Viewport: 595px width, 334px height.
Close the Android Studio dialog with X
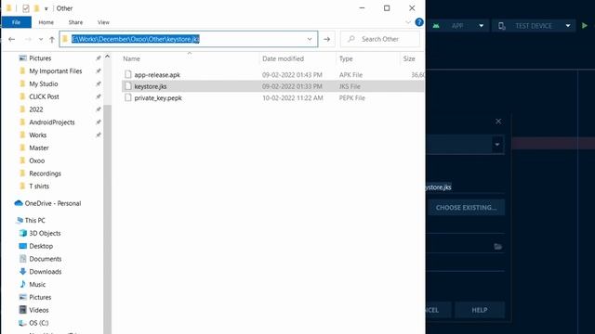498,122
